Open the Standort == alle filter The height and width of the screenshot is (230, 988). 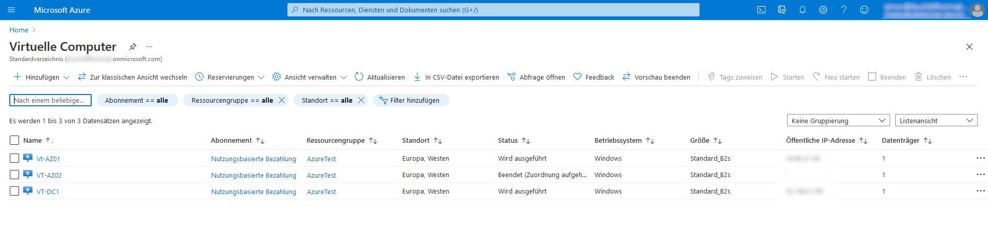(327, 100)
